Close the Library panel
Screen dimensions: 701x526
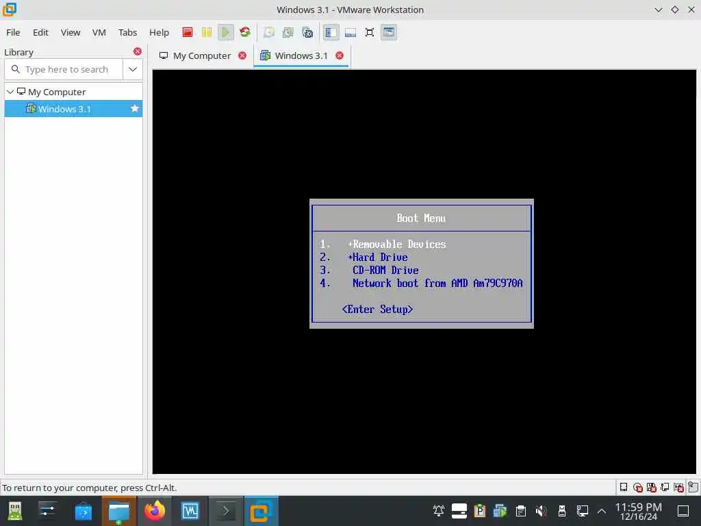point(138,51)
